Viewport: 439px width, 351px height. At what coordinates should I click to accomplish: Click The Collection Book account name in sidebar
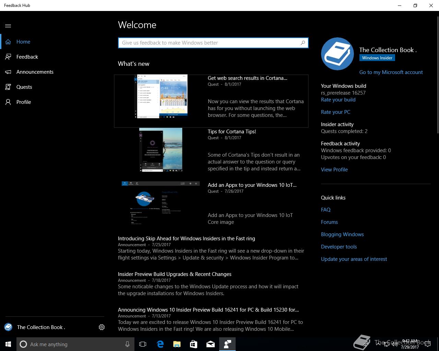pyautogui.click(x=41, y=327)
